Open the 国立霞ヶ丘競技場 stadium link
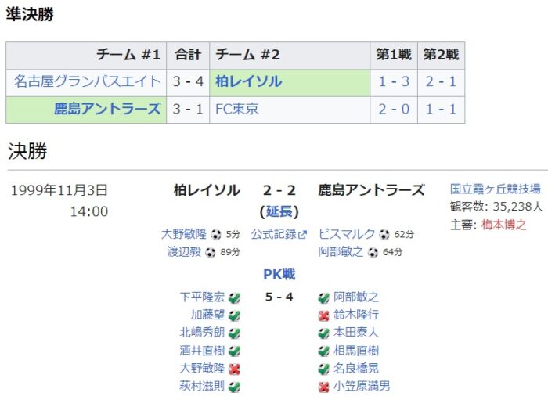 pyautogui.click(x=496, y=189)
